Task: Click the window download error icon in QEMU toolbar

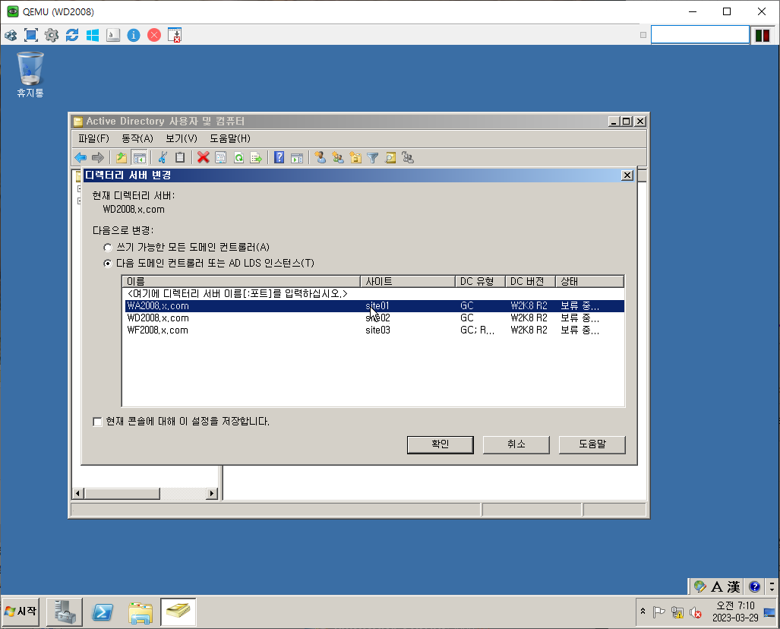Action: click(175, 36)
